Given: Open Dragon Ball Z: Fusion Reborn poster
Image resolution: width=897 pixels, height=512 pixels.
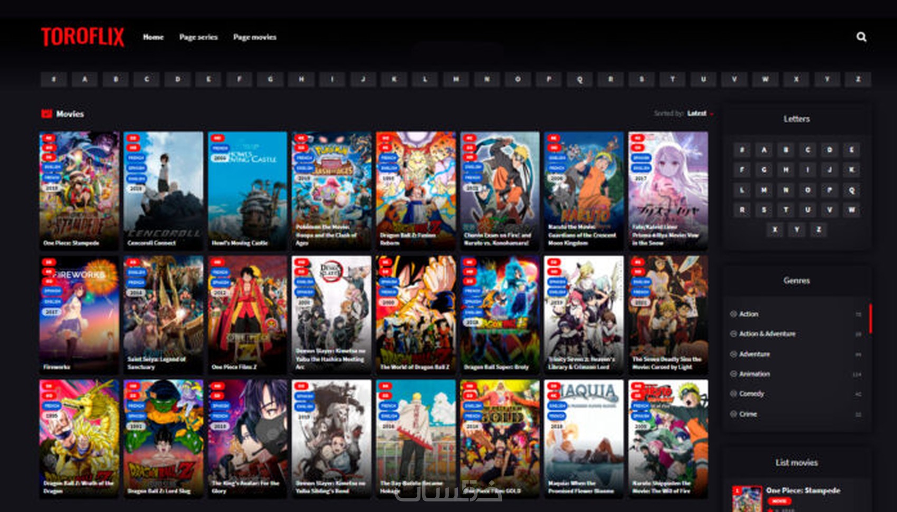Looking at the screenshot, I should click(x=416, y=191).
